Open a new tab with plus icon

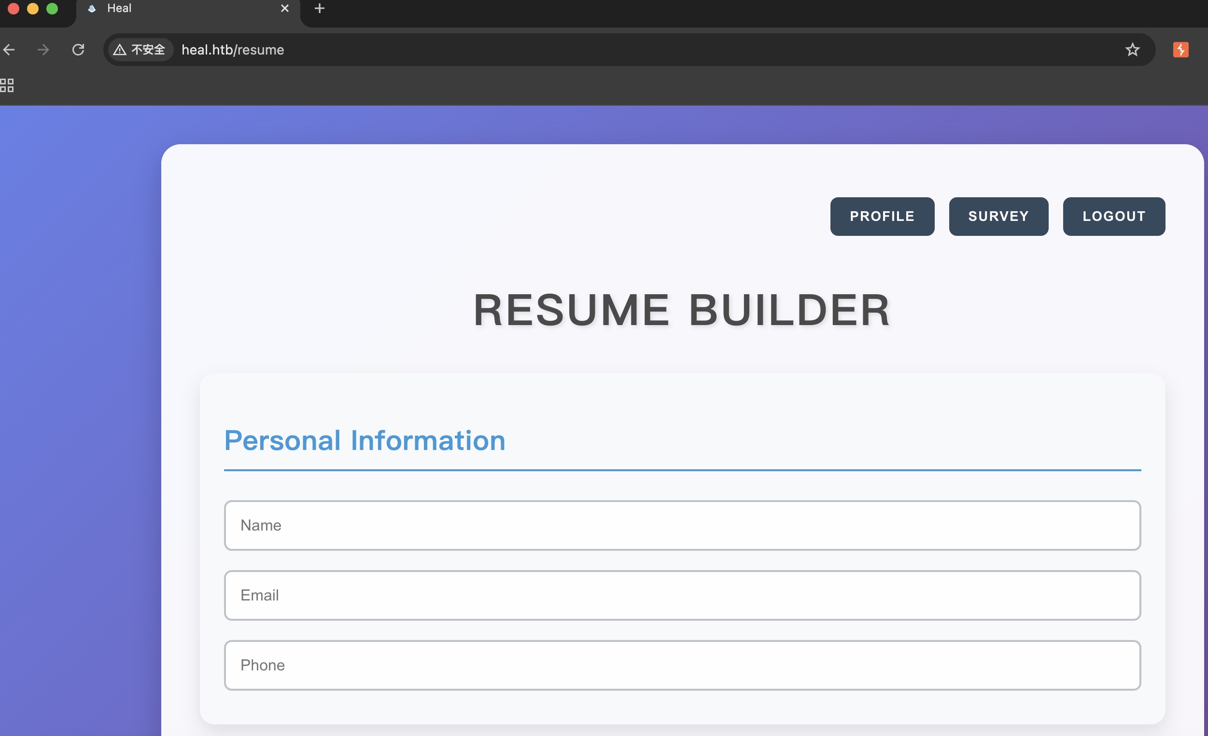pos(319,8)
